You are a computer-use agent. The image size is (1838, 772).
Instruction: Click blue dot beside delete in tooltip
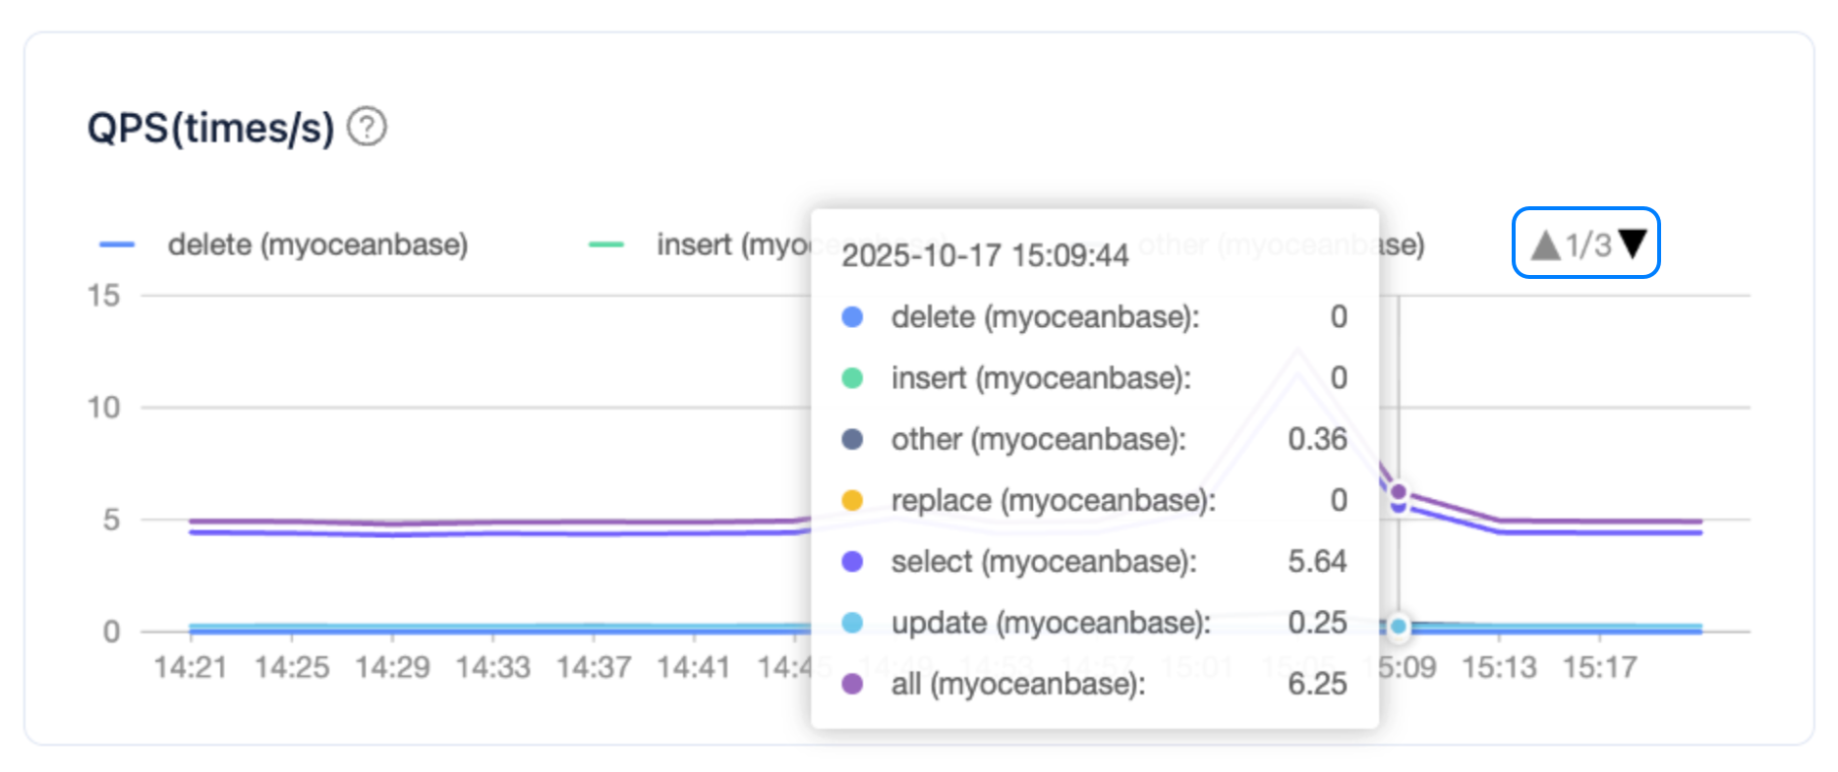point(852,317)
